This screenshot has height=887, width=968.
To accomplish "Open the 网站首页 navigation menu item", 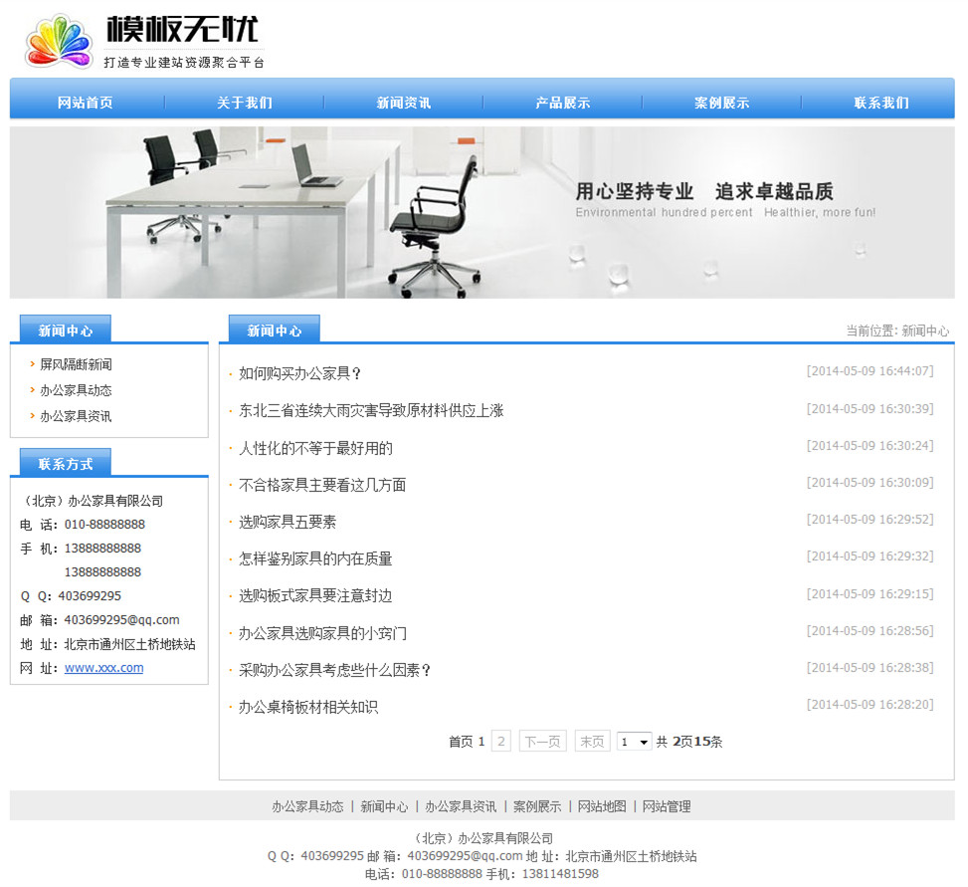I will (86, 103).
